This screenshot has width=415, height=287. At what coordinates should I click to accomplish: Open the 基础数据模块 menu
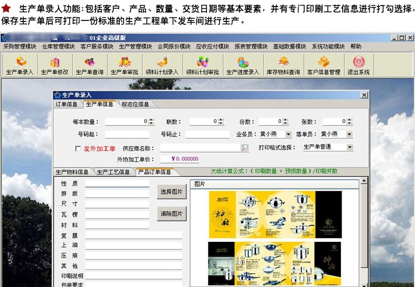click(x=290, y=46)
